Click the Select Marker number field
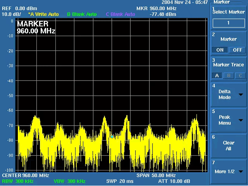This screenshot has width=248, height=186. [x=228, y=23]
